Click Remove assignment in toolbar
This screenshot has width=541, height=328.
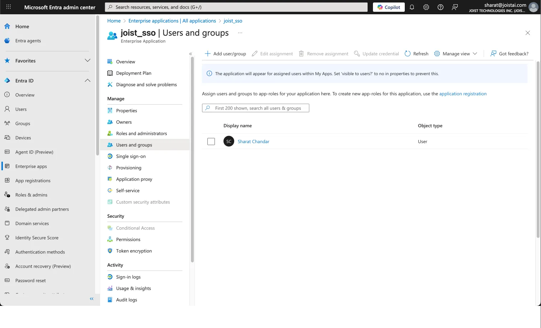[x=324, y=54]
